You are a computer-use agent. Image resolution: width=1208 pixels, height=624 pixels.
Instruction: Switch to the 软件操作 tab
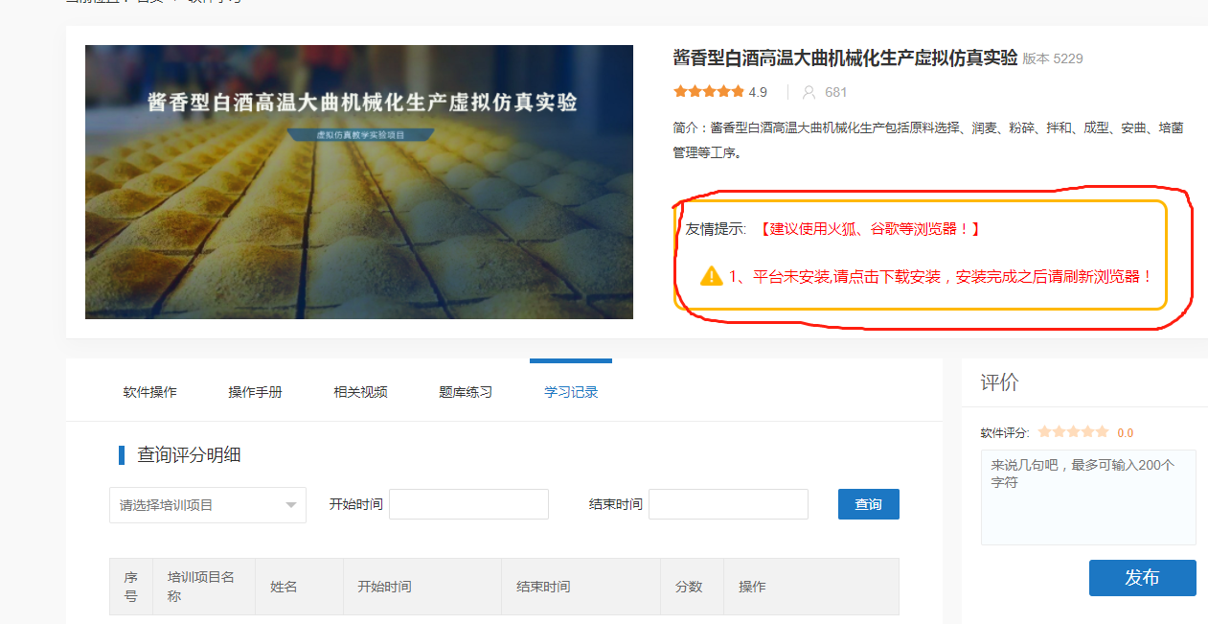coord(149,392)
